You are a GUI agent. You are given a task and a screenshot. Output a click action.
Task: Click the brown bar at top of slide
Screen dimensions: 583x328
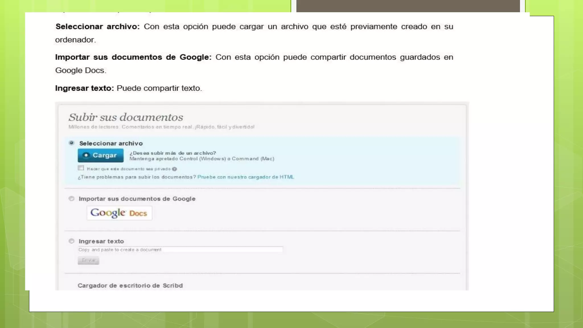coord(408,6)
